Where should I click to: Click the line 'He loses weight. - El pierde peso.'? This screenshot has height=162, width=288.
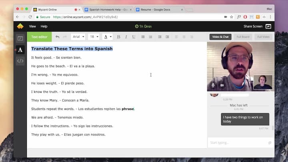pos(58,83)
